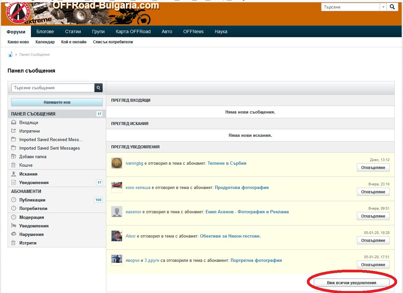Screen dimensions: 403x293
Task: Click the magnifier icon beside message search
Action: pos(98,88)
